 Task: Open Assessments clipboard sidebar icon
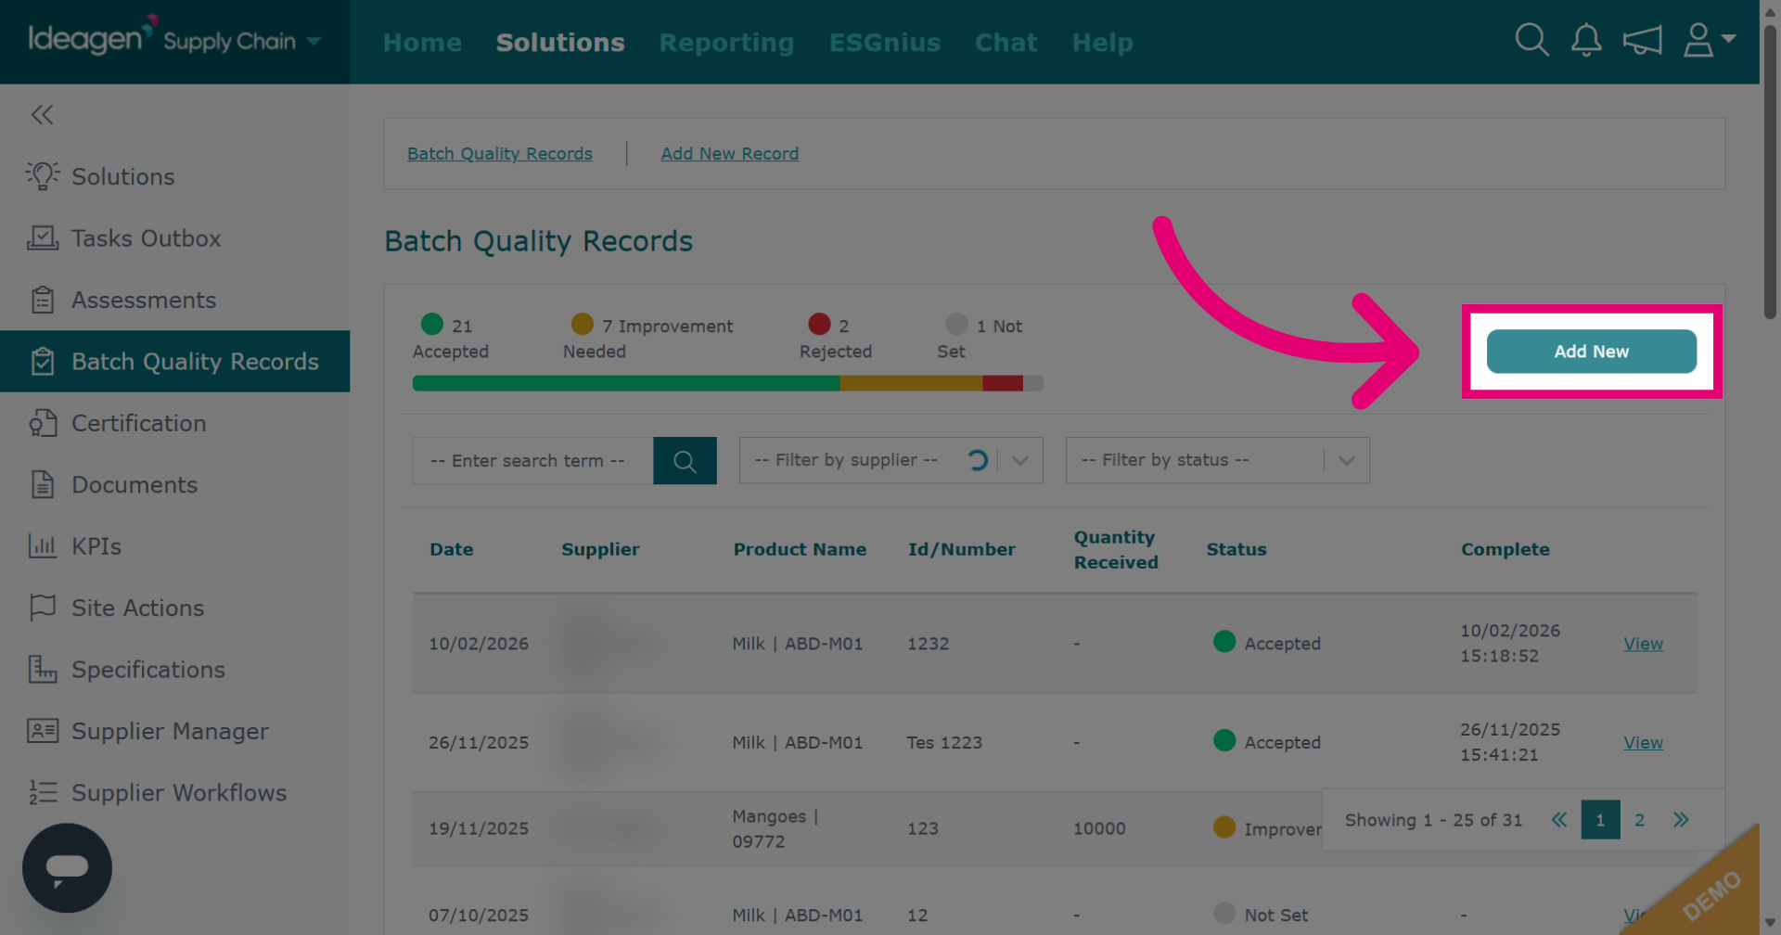coord(43,300)
